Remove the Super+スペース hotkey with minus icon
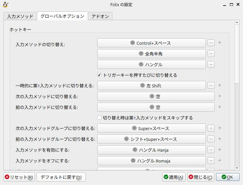 (211, 128)
